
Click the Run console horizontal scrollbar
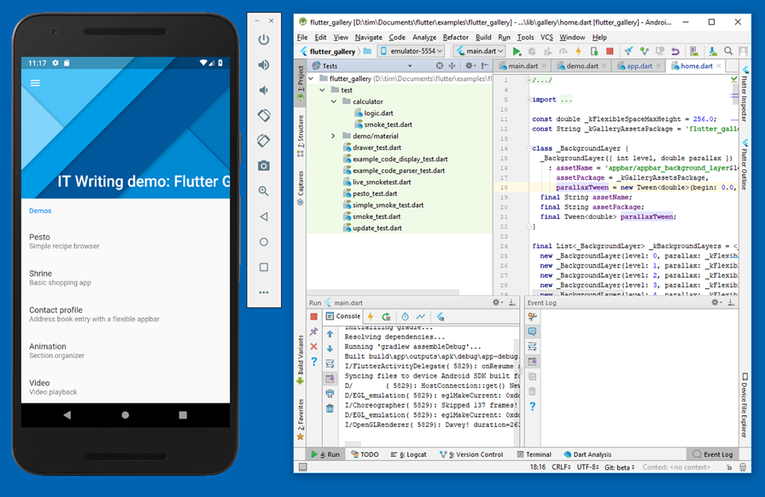353,443
